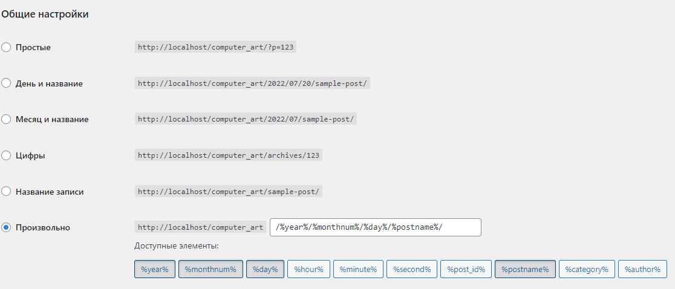Click the 2022/07/sample-post example URL
The image size is (675, 289).
click(246, 119)
